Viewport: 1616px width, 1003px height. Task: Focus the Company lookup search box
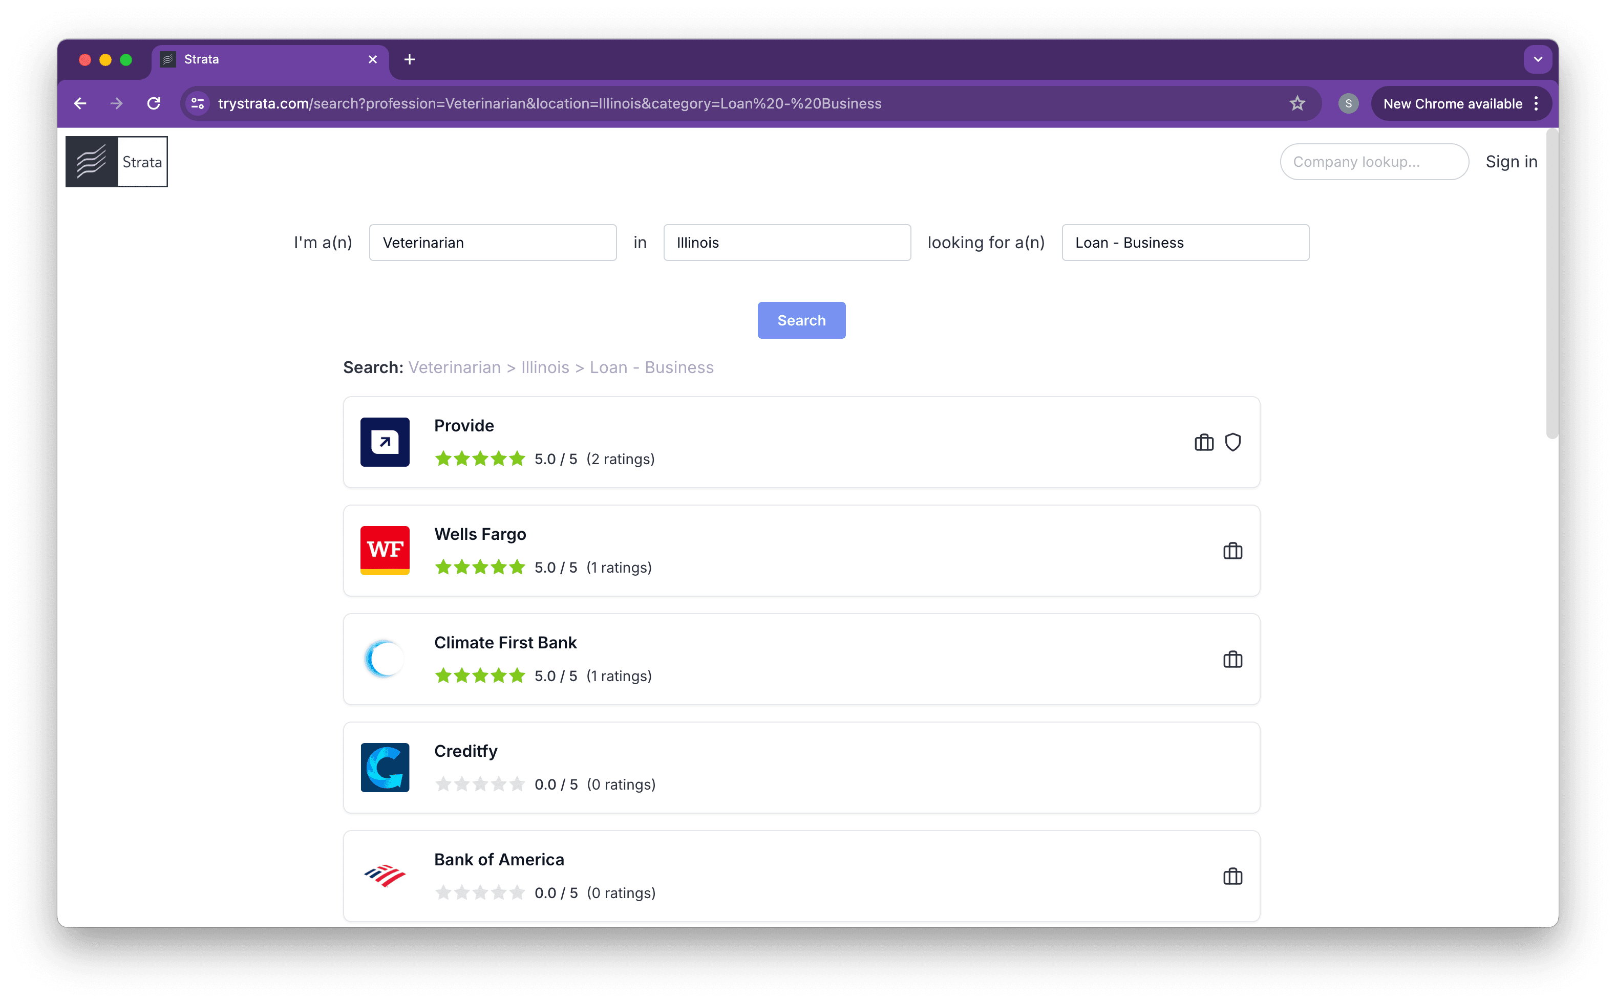1374,162
